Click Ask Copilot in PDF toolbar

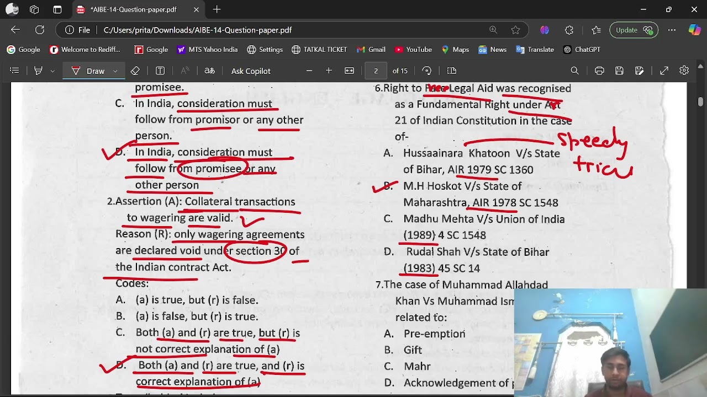tap(251, 71)
